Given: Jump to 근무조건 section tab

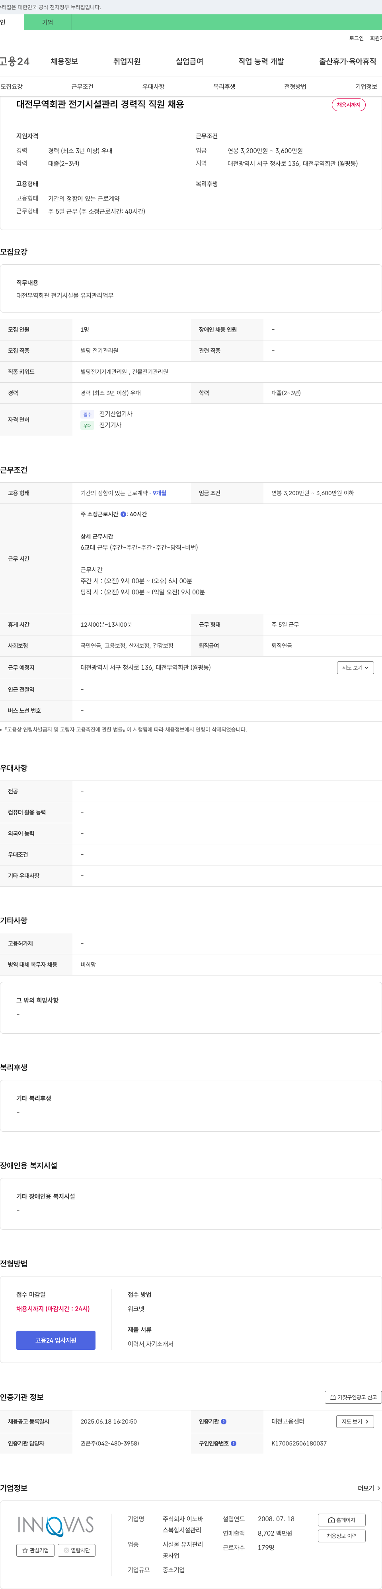Looking at the screenshot, I should (x=82, y=87).
